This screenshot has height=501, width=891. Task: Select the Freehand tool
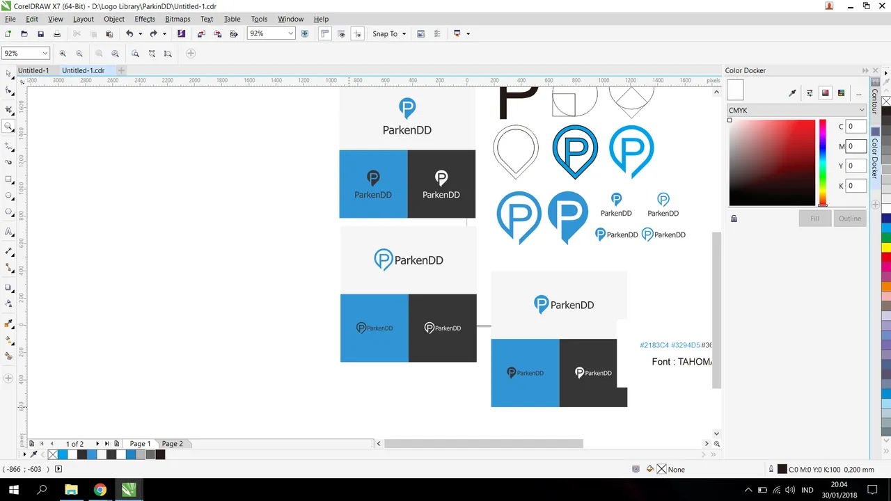pyautogui.click(x=8, y=146)
